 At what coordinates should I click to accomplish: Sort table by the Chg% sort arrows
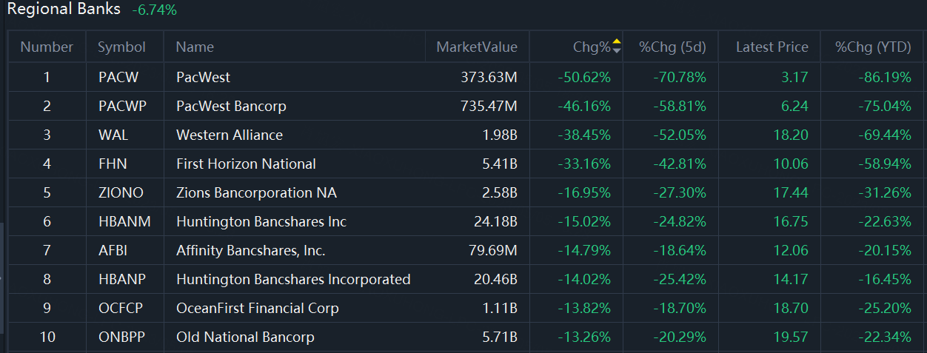click(x=617, y=47)
